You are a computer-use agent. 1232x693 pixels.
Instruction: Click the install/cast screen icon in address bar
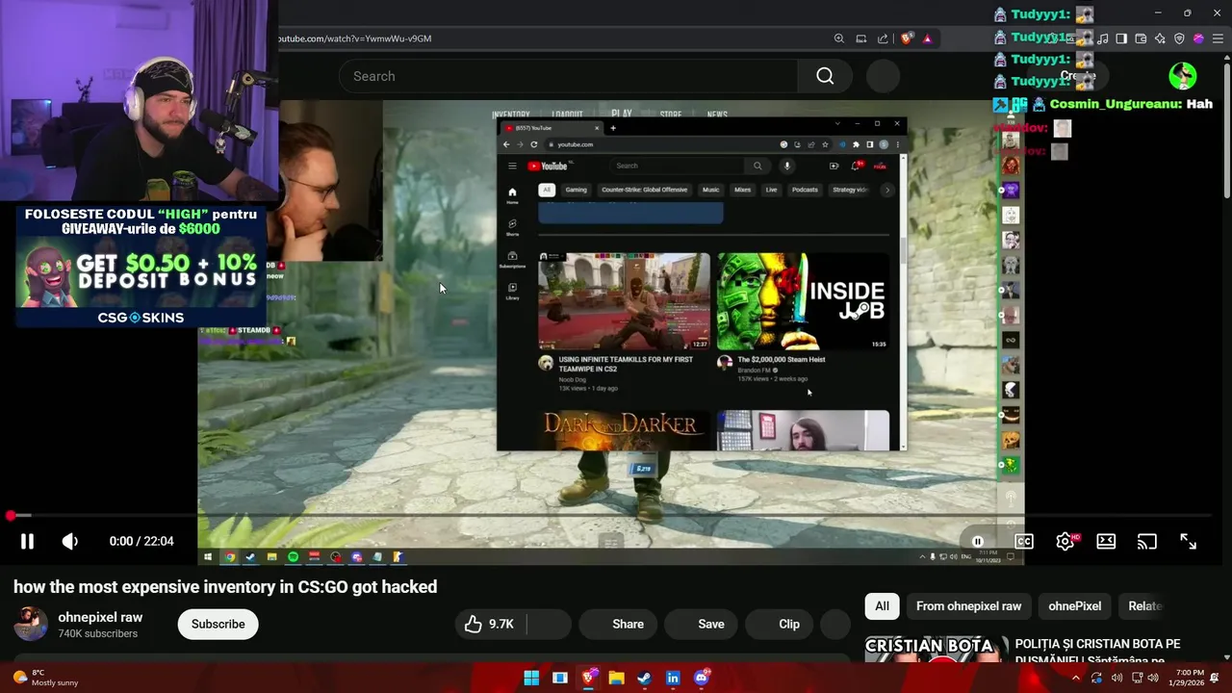(861, 38)
